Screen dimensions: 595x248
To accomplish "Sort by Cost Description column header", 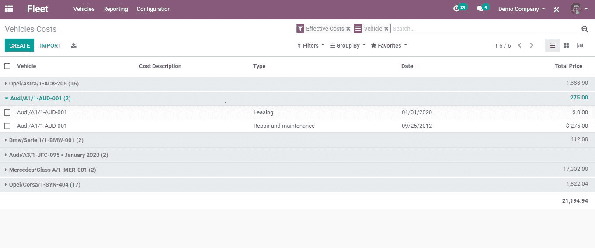I will [160, 66].
